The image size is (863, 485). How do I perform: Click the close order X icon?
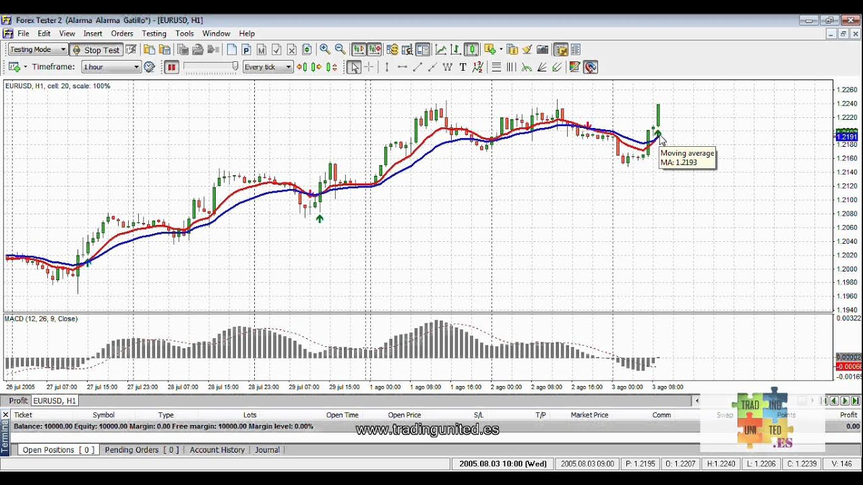click(292, 49)
